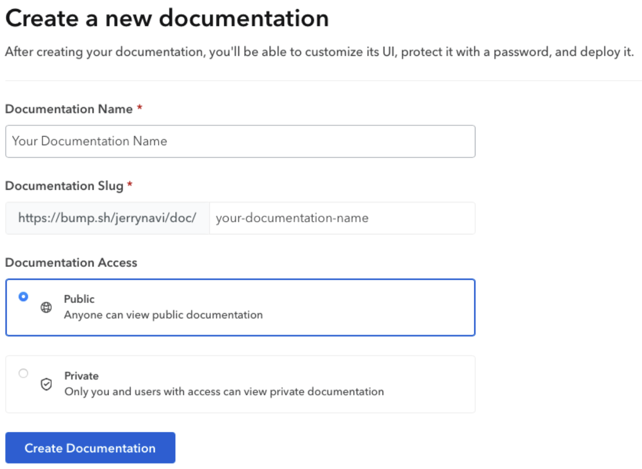Click the shield icon beside Private option

(46, 385)
